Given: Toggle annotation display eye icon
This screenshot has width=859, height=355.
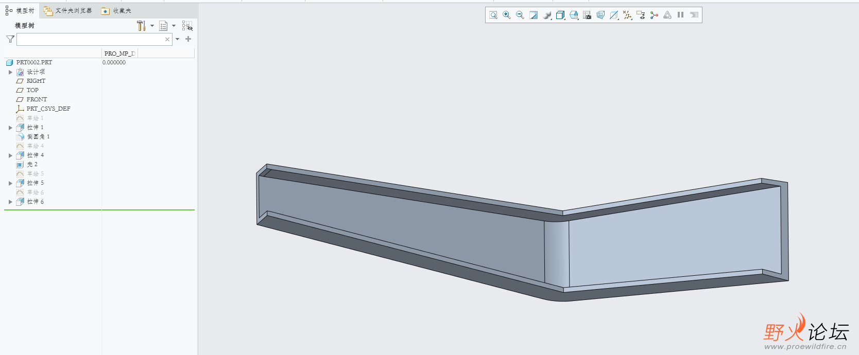Looking at the screenshot, I should click(641, 15).
